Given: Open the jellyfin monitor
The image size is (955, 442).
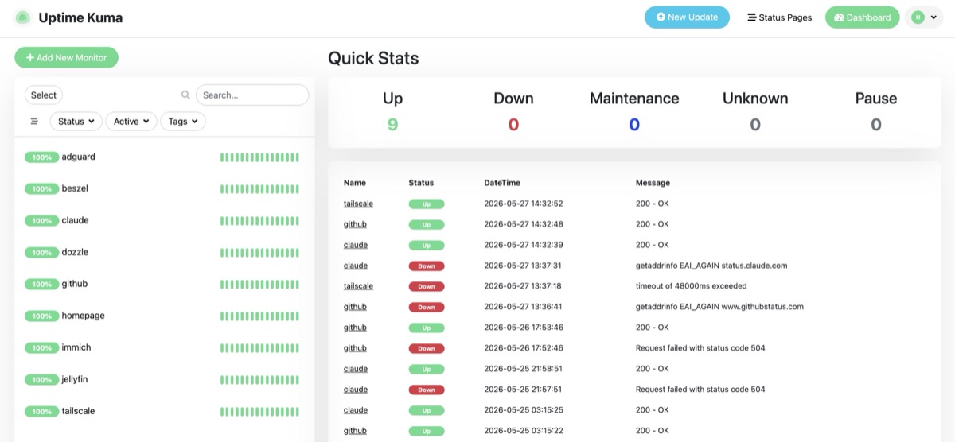Looking at the screenshot, I should 165,380.
